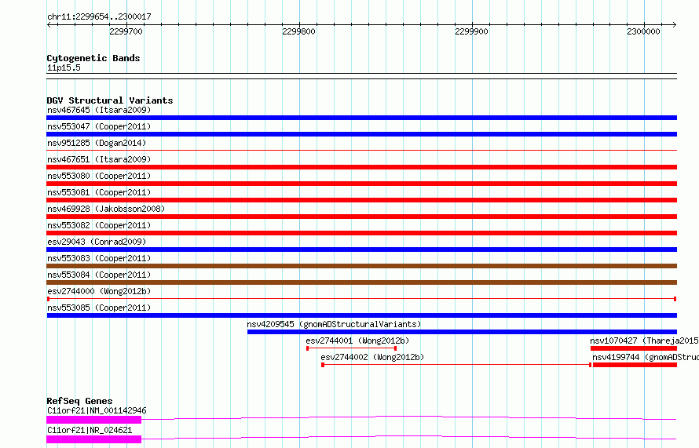
Task: Click the C11orf21|NM_001142946 gene label
Action: point(97,410)
